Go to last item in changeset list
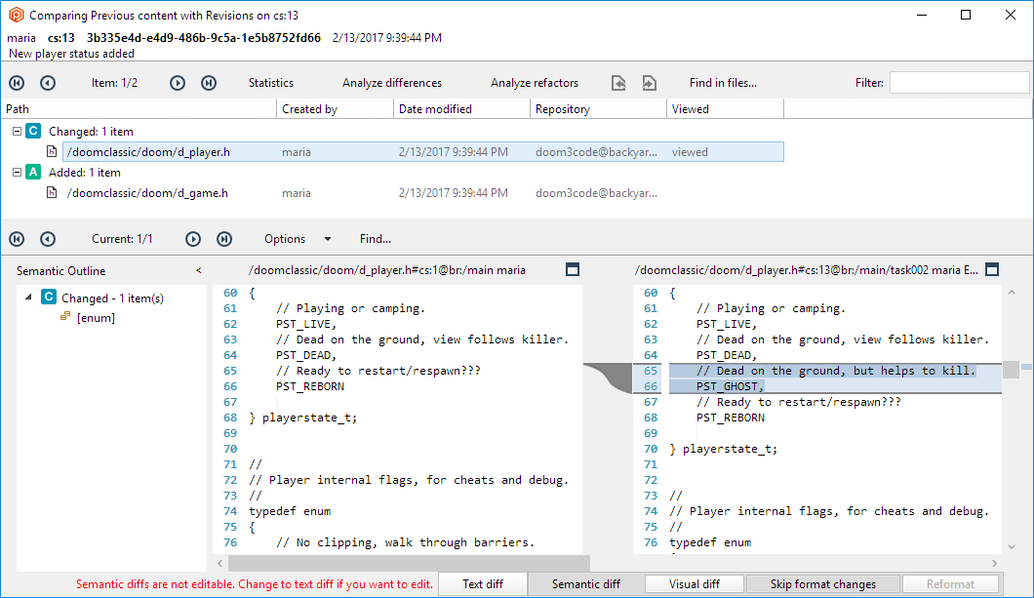The width and height of the screenshot is (1034, 598). [209, 83]
